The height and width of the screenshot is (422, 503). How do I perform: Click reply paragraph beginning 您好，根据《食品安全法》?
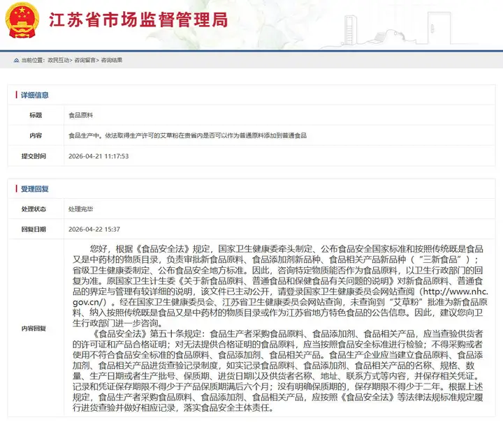pyautogui.click(x=280, y=286)
